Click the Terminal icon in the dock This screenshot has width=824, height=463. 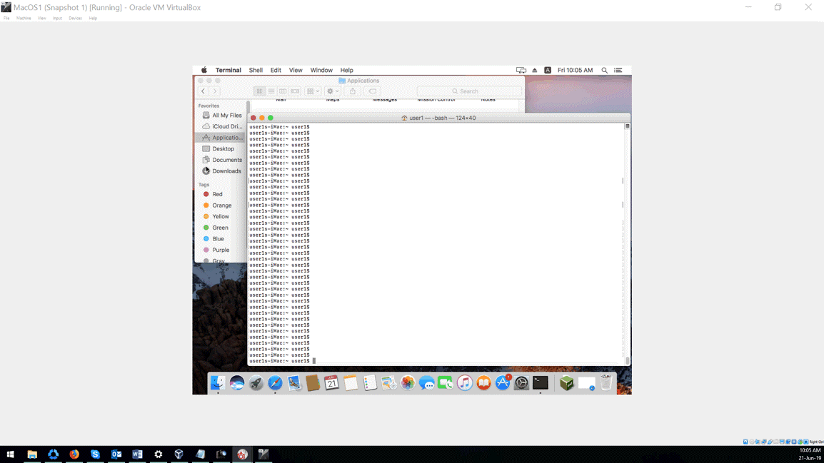541,382
